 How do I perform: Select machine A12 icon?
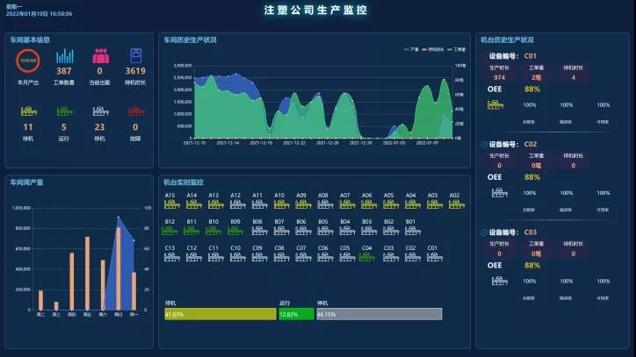click(237, 204)
